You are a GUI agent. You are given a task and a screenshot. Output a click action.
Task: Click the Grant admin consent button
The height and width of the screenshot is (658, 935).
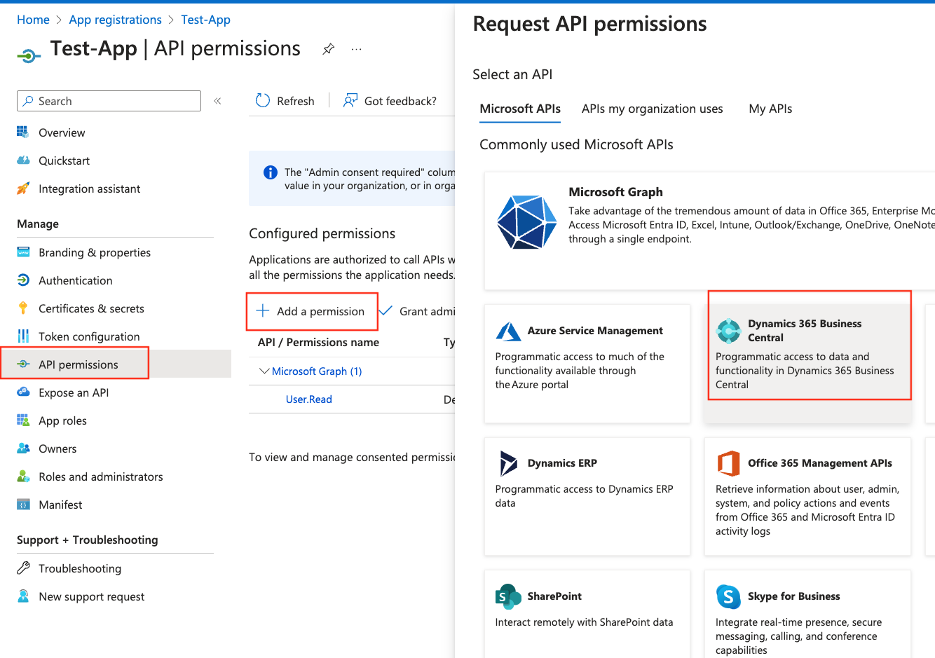click(x=418, y=311)
